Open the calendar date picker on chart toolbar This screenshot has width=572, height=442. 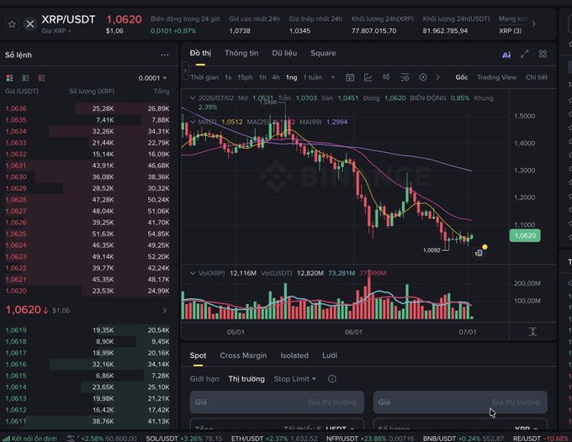click(350, 77)
